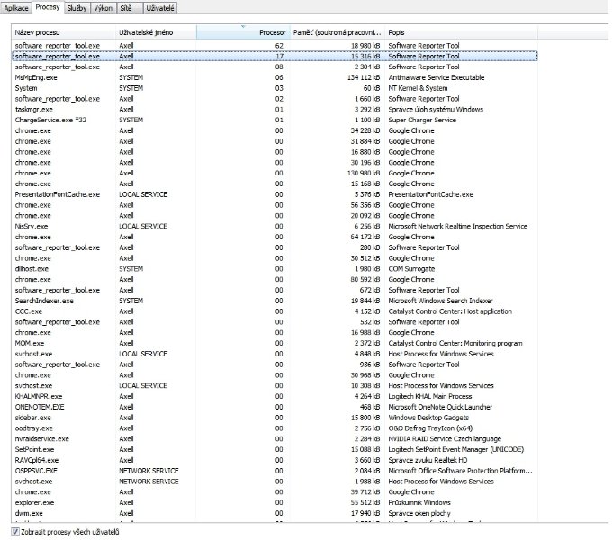Viewport: 613px width, 540px height.
Task: Select the ONENOTEM.EXE process
Action: (x=275, y=407)
